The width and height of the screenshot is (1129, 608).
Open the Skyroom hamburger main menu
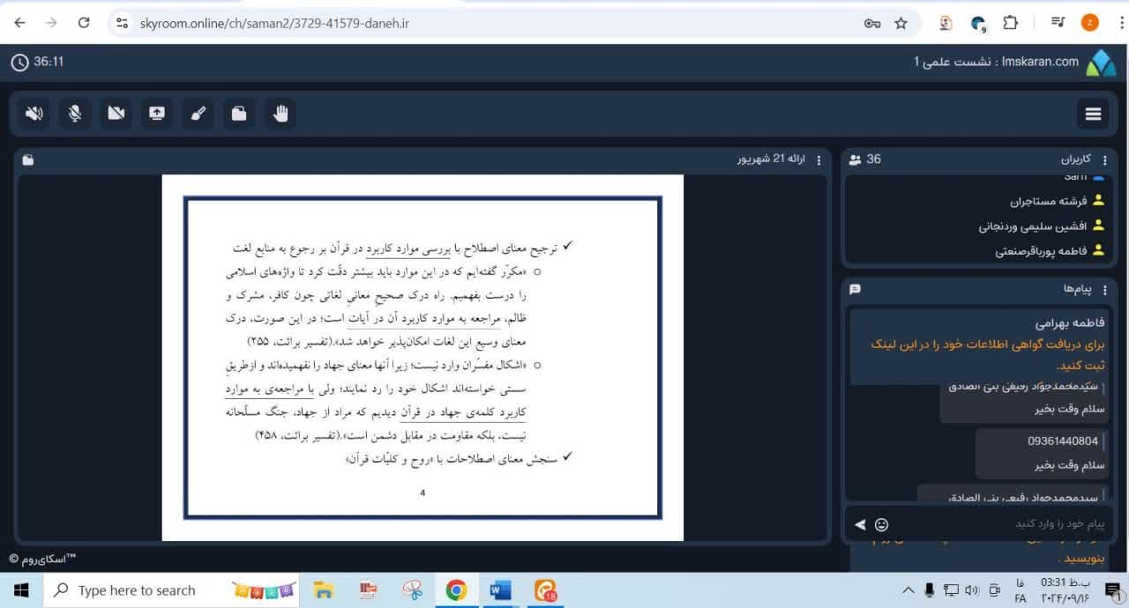[1094, 114]
